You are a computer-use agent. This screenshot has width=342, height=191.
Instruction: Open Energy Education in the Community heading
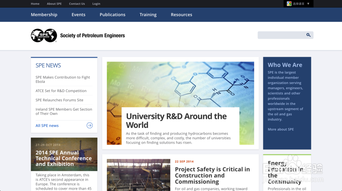click(x=286, y=172)
